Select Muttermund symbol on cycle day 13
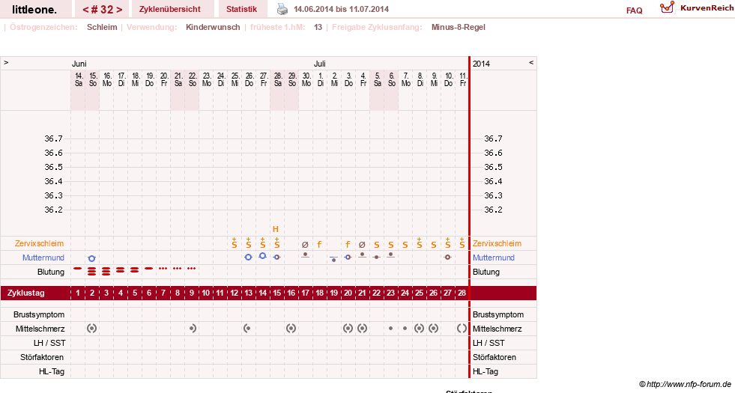The height and width of the screenshot is (393, 735). pos(249,258)
